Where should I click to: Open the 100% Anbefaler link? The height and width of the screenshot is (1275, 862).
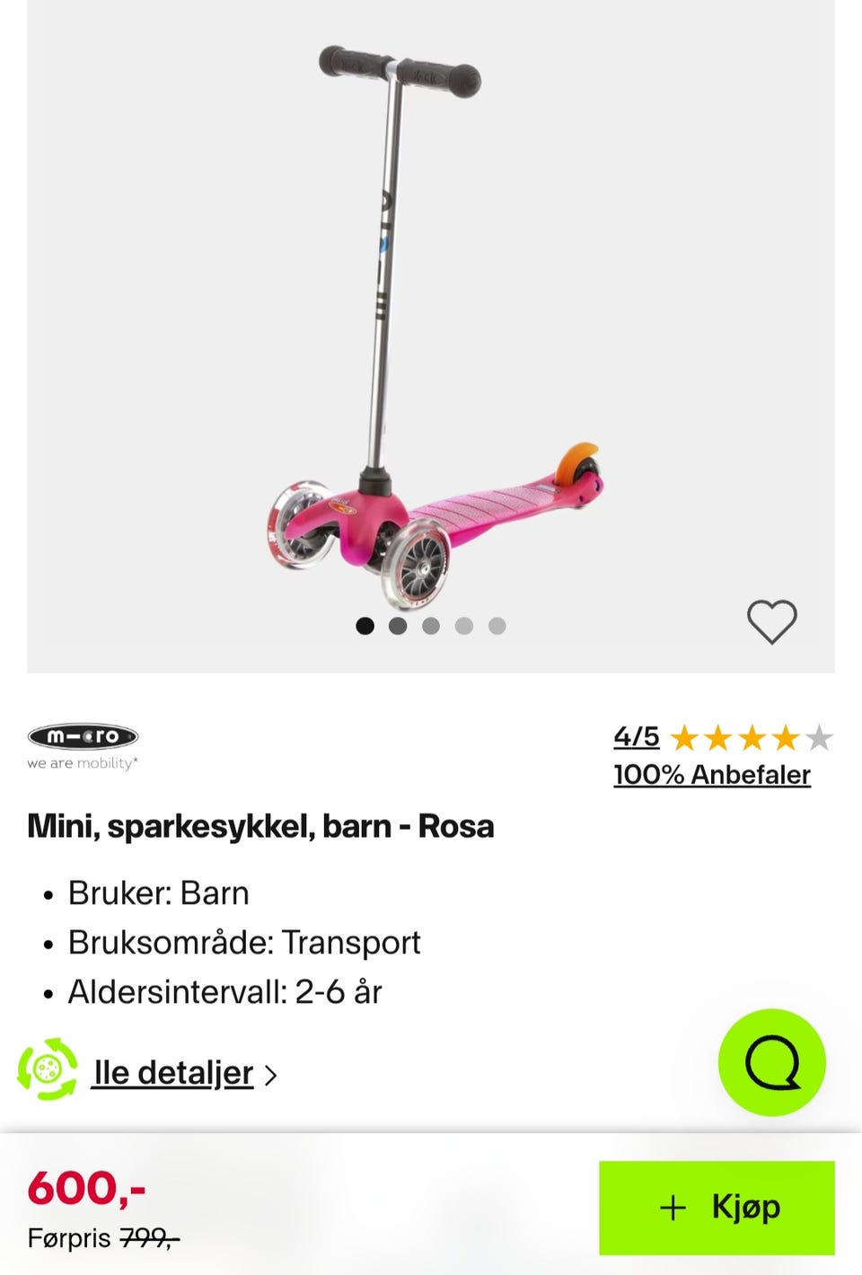[711, 775]
